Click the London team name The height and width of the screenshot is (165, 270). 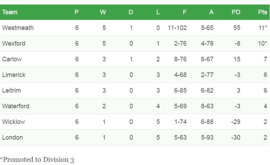point(12,137)
